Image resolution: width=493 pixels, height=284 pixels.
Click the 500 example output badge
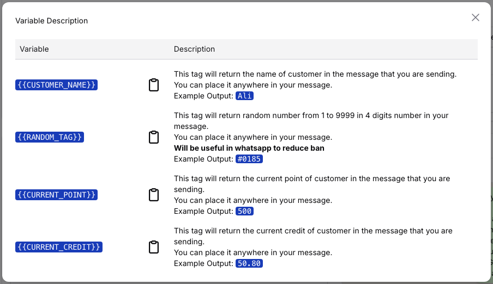click(x=245, y=211)
